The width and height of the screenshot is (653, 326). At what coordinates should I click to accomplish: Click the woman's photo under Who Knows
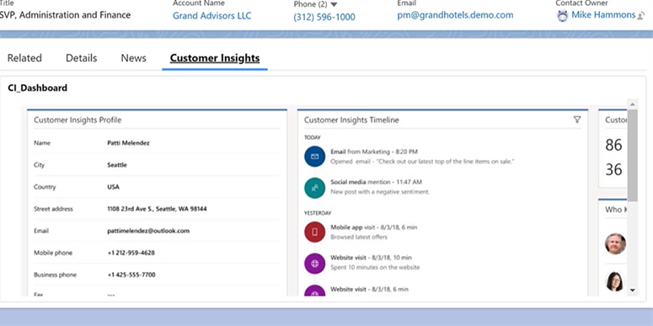coord(615,281)
